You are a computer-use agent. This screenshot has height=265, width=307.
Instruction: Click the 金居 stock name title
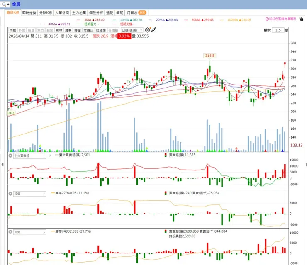coord(16,4)
